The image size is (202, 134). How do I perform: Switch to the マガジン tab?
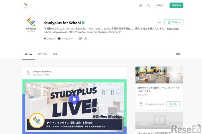[42, 54]
